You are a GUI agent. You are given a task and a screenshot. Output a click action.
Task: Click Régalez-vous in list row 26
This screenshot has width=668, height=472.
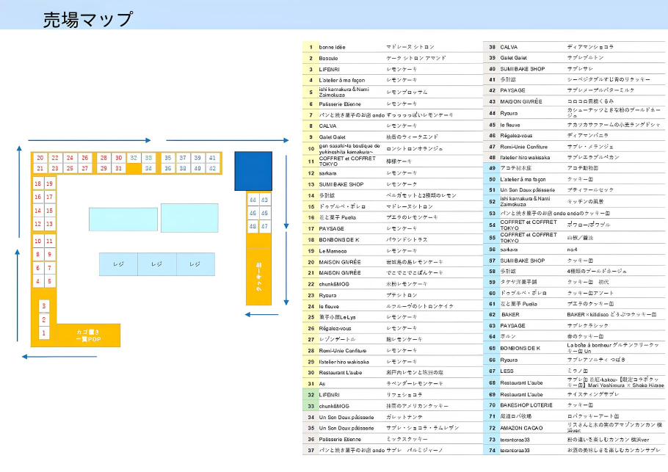point(335,328)
